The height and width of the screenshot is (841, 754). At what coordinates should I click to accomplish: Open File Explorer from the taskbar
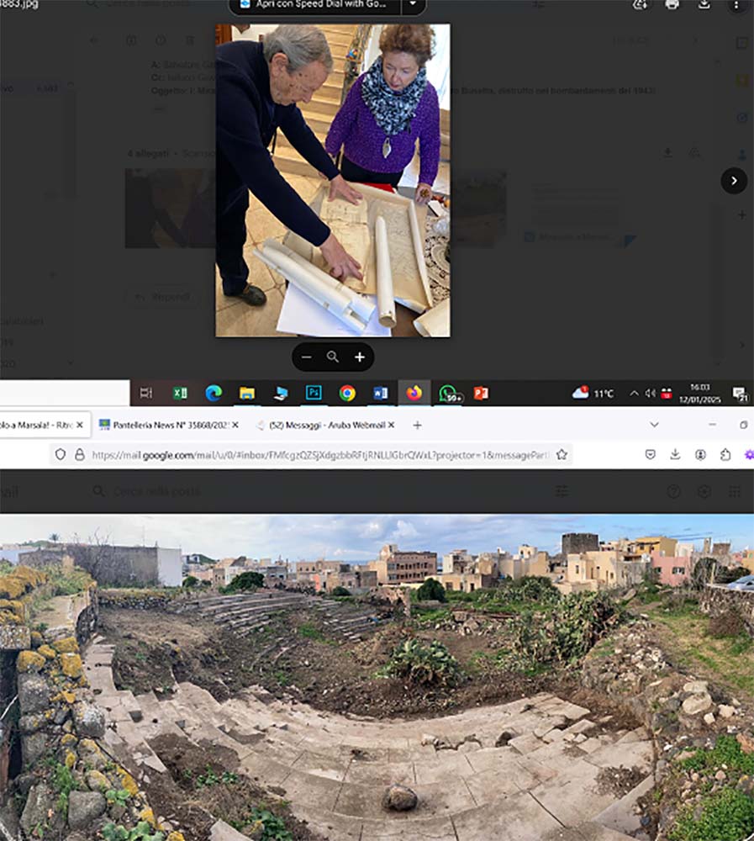pos(246,393)
